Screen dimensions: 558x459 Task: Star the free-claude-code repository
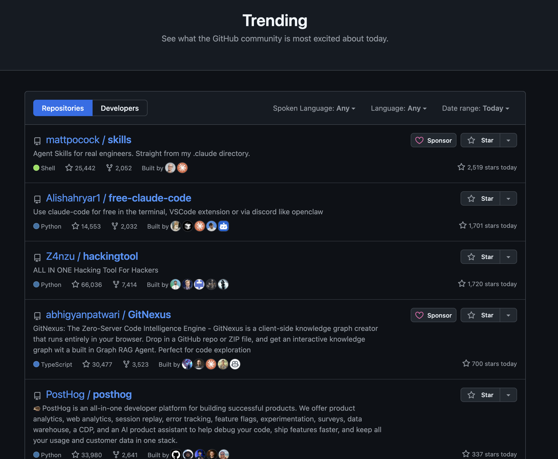pos(480,199)
